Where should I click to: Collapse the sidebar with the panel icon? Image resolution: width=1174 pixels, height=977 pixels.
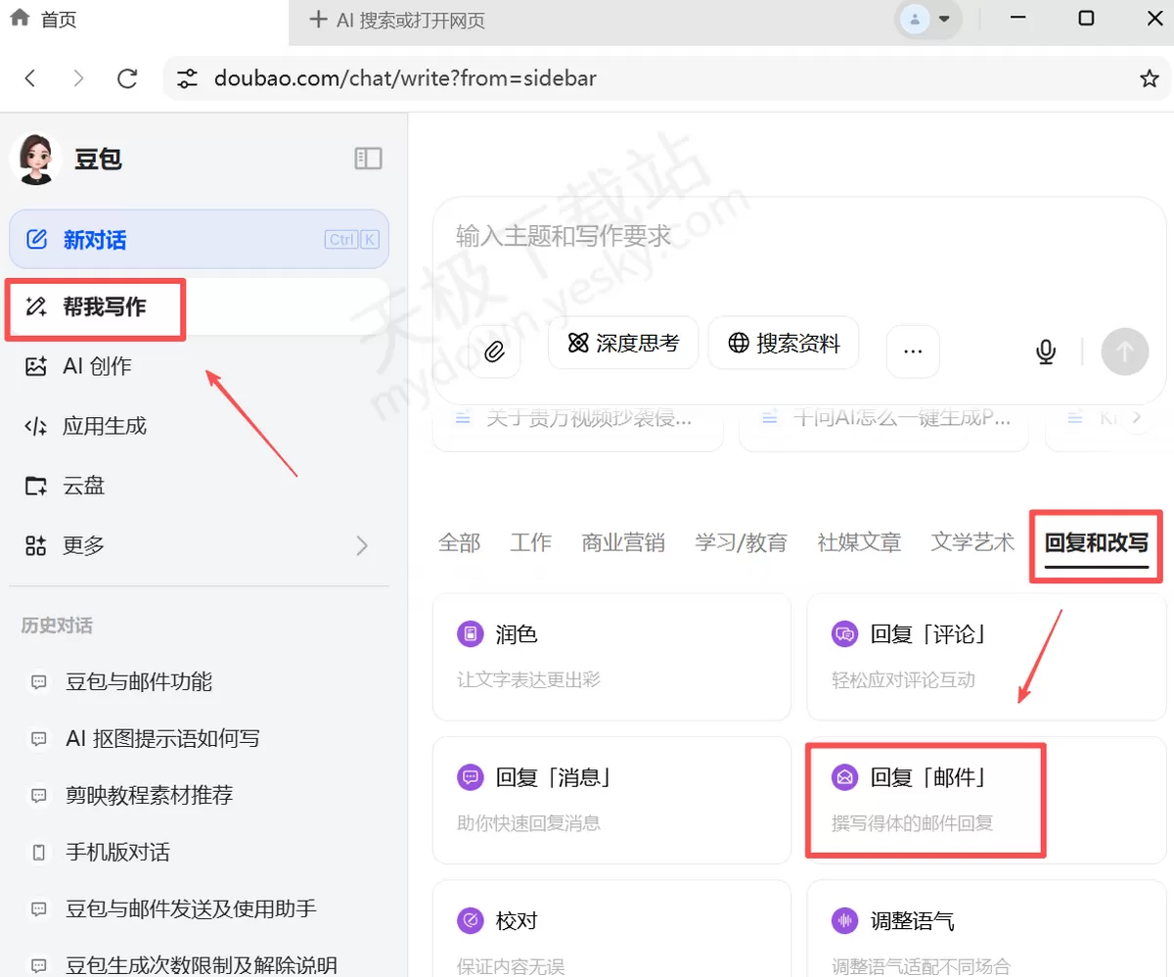point(368,159)
